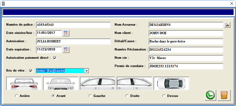The height and width of the screenshot is (106, 236).
Task: Click the rear view car thumbnail
Action: tap(24, 83)
